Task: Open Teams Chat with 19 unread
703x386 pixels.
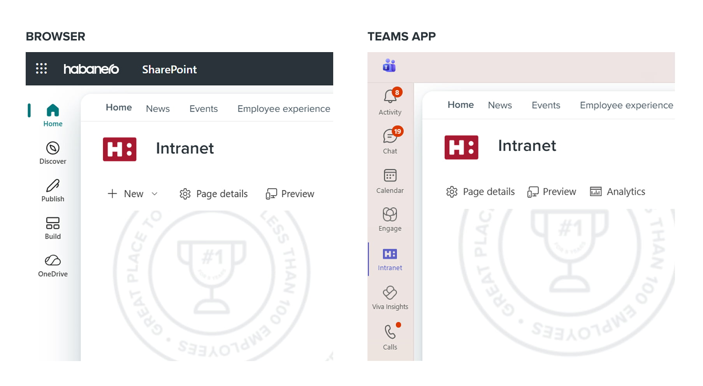Action: pos(390,141)
